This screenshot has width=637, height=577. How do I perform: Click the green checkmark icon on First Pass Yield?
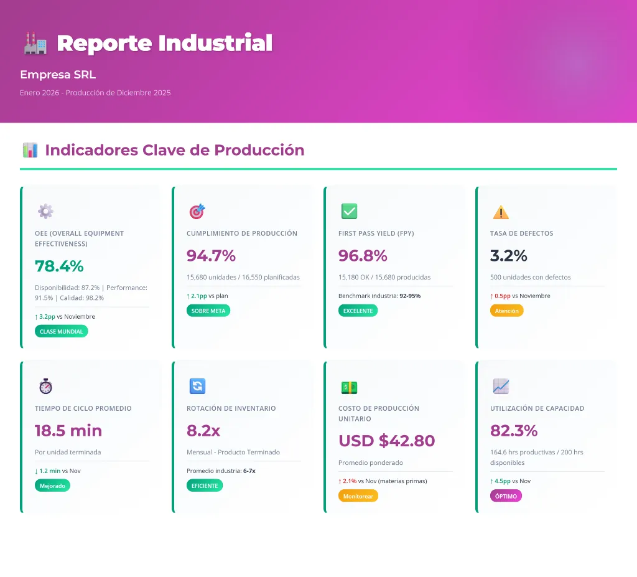point(349,211)
